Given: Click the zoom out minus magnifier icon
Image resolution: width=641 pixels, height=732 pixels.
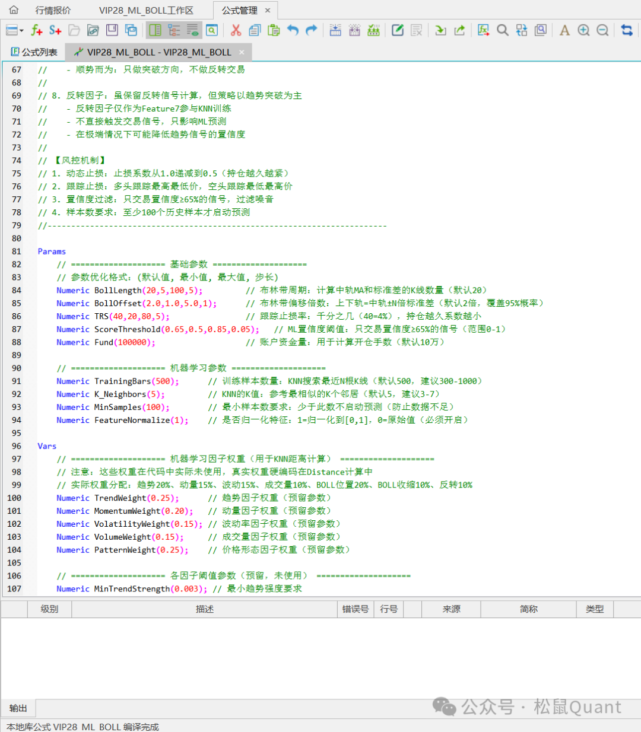Looking at the screenshot, I should click(602, 30).
